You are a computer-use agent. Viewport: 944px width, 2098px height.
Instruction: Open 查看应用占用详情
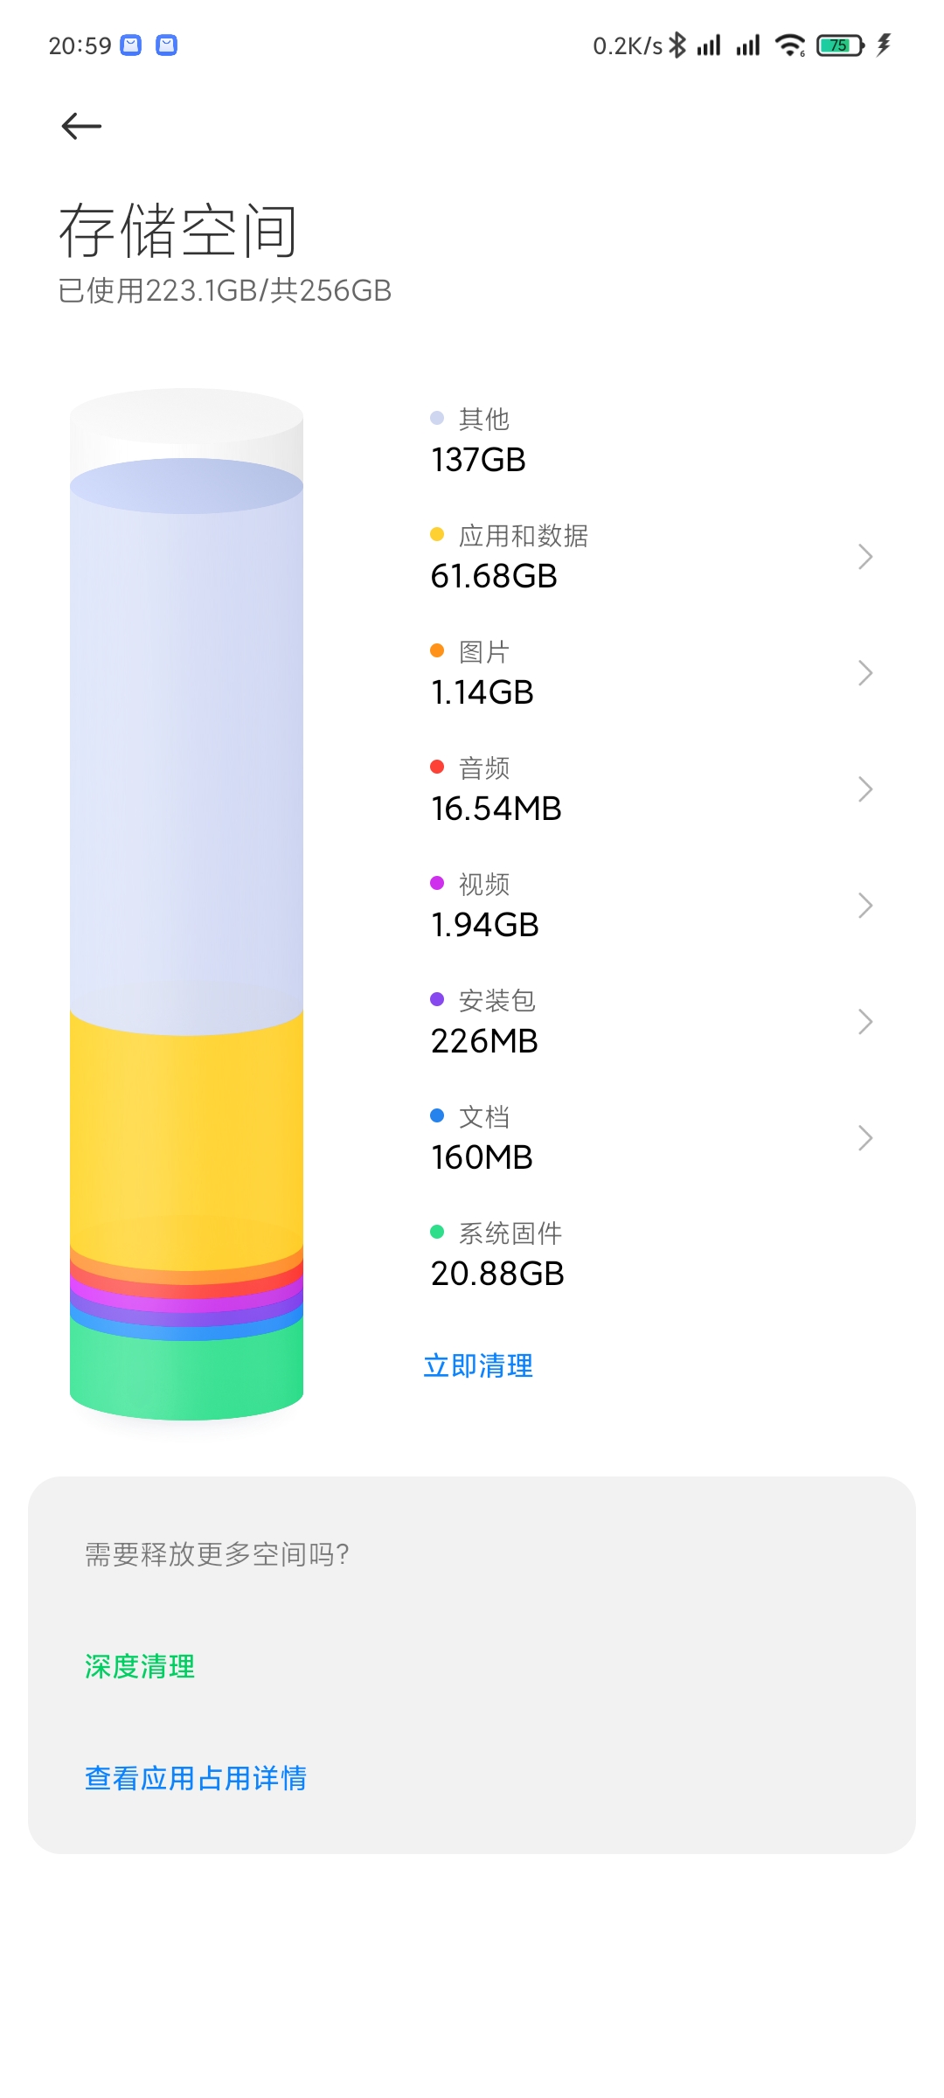pos(196,1778)
